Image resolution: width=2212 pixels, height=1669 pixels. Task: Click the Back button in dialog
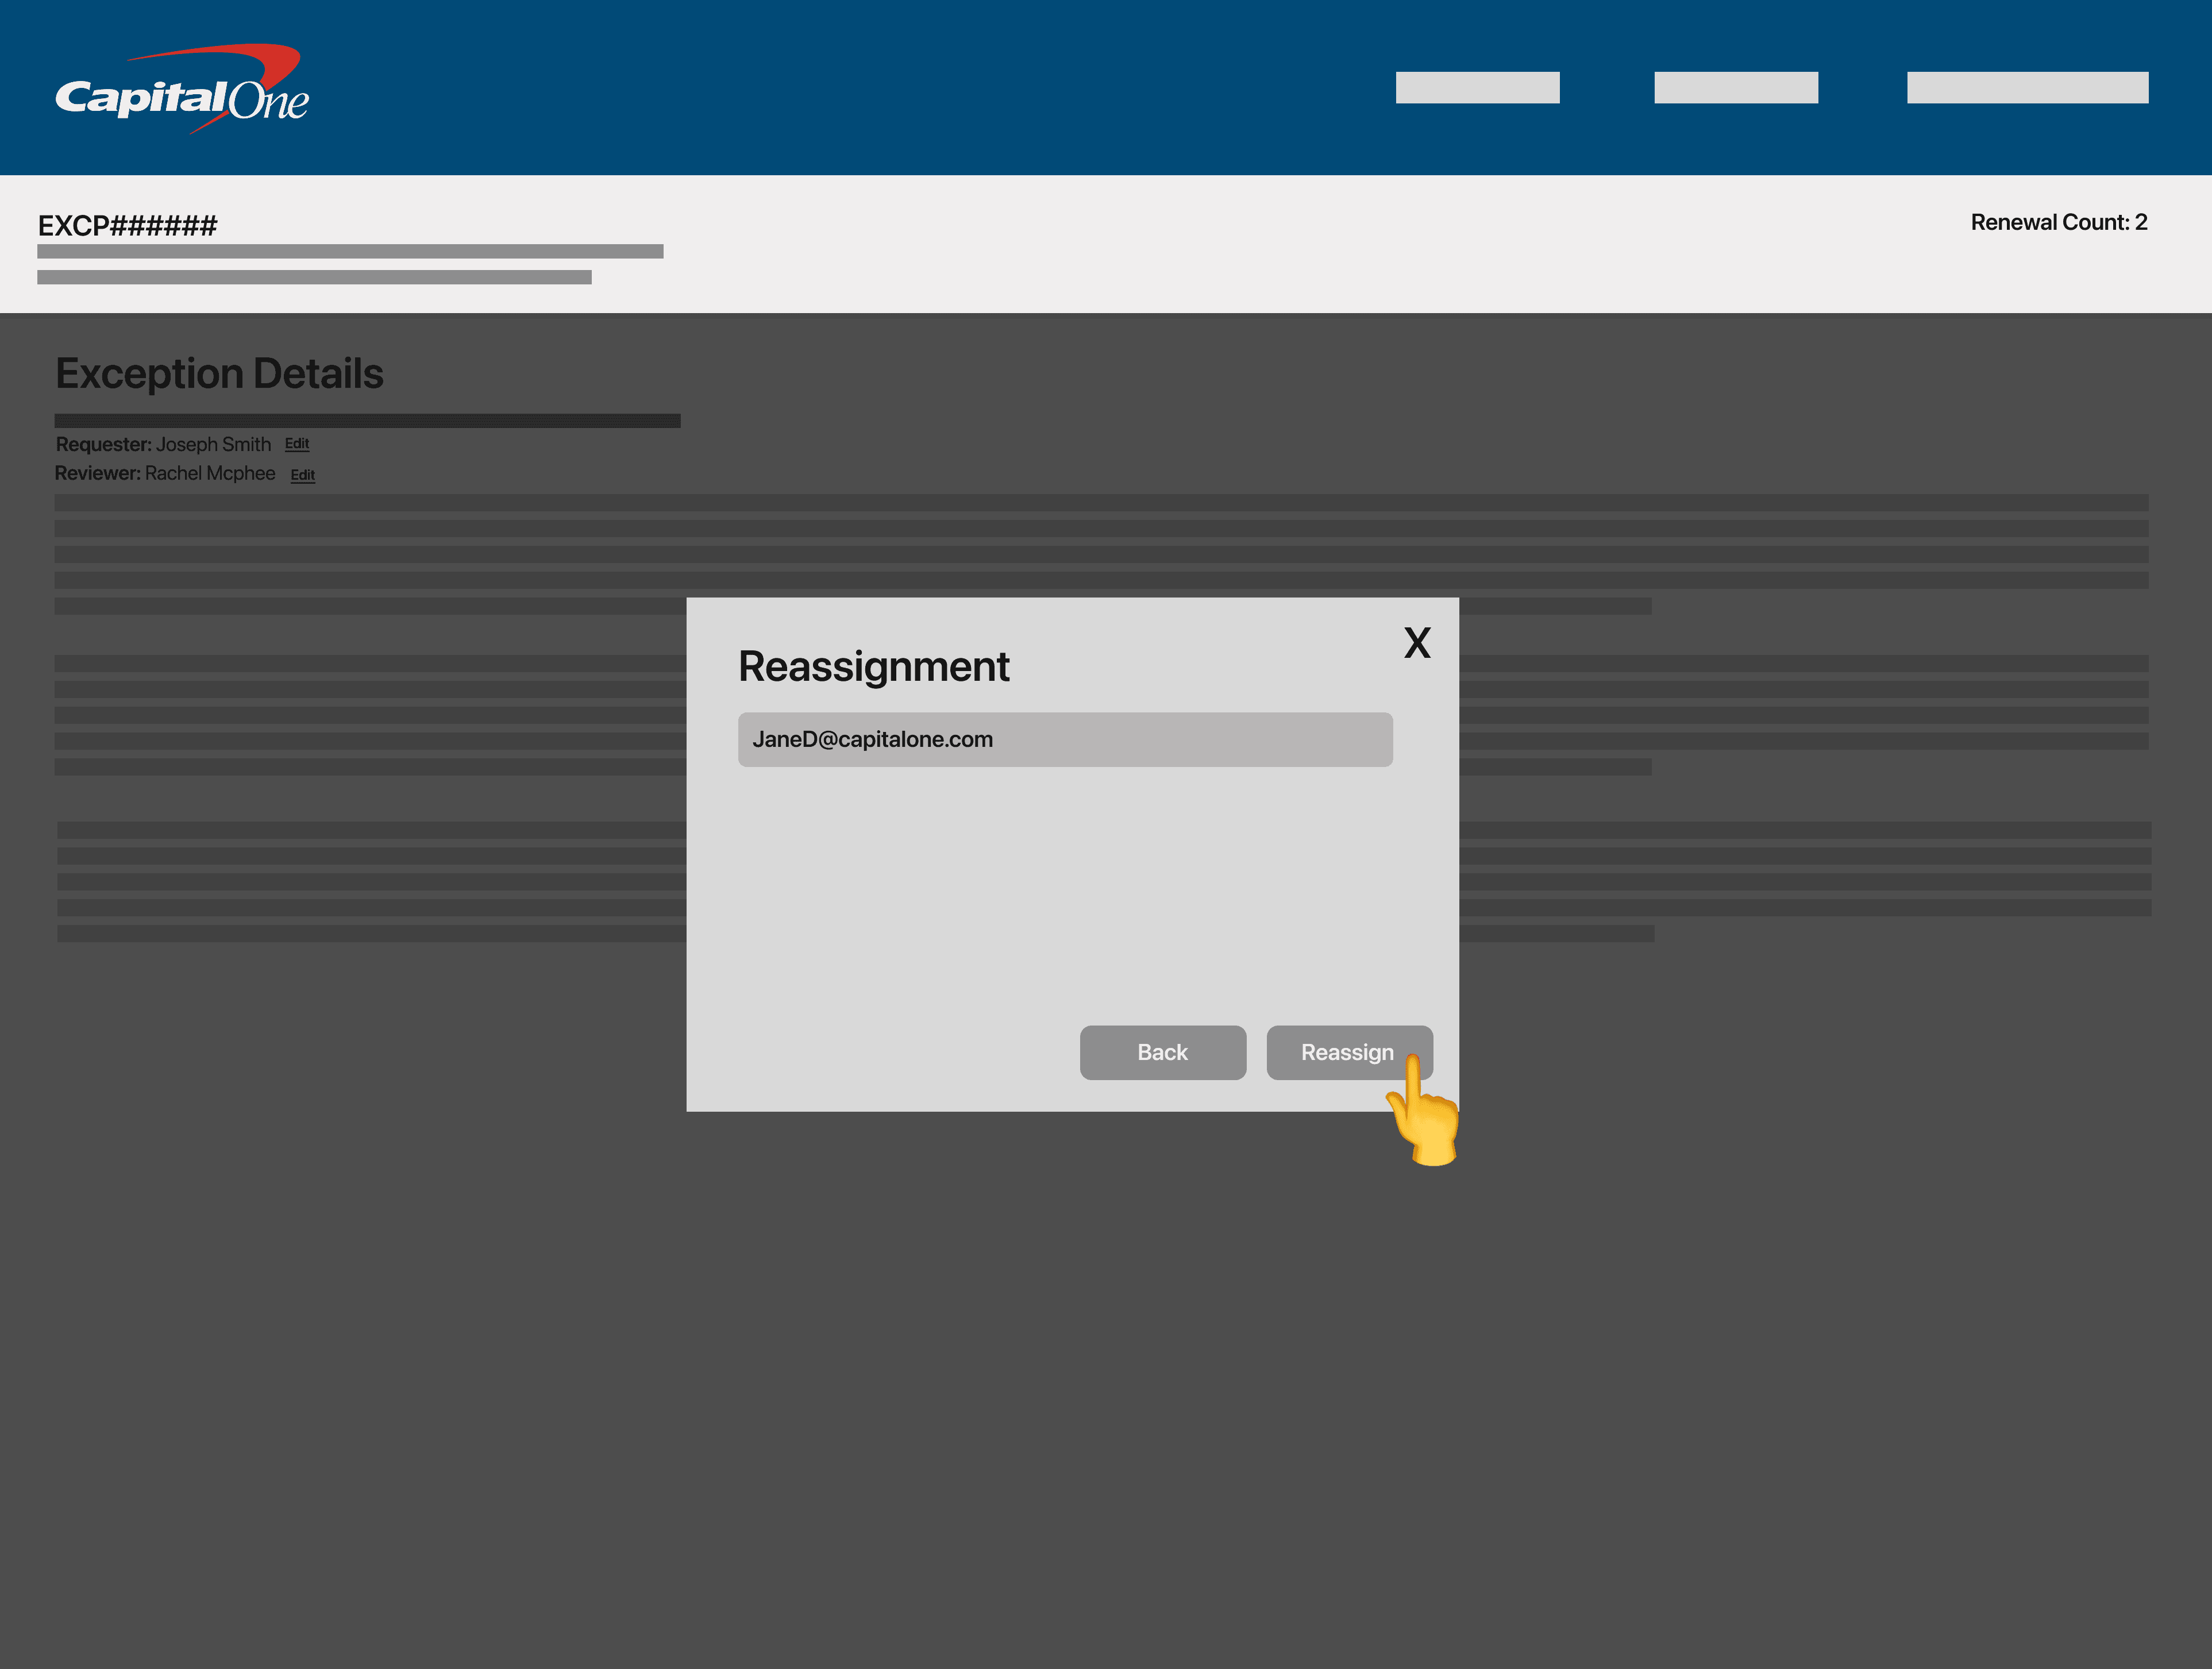(x=1163, y=1052)
